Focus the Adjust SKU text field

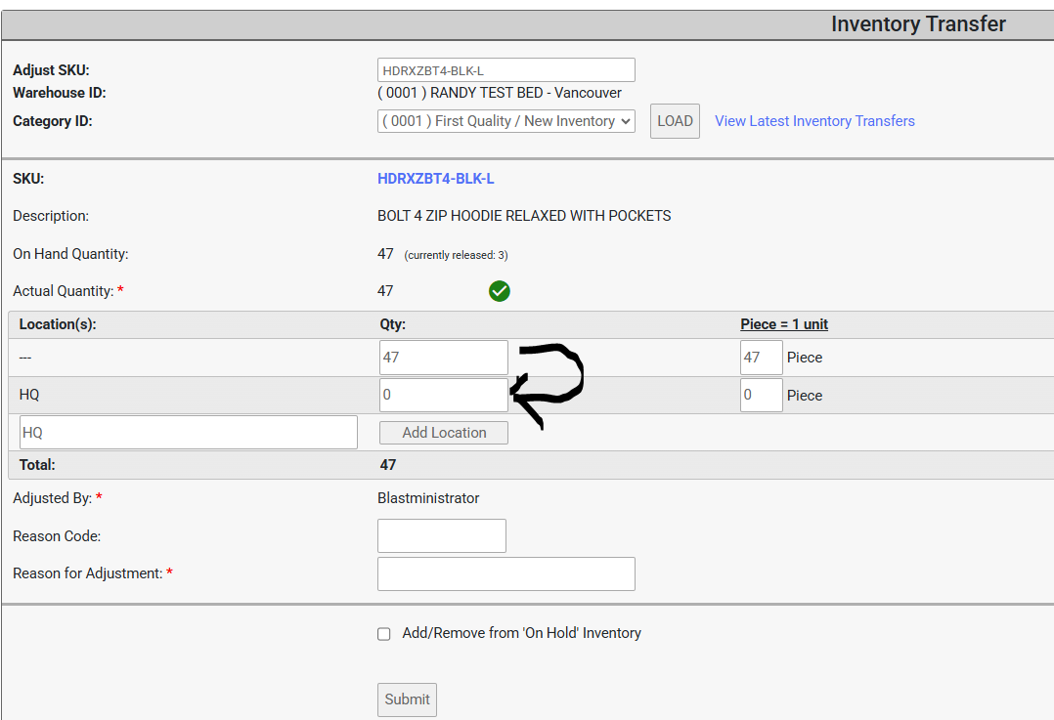click(505, 70)
